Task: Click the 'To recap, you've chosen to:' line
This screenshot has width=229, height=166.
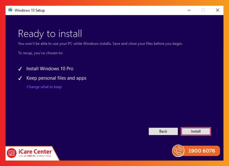Action: (x=40, y=53)
